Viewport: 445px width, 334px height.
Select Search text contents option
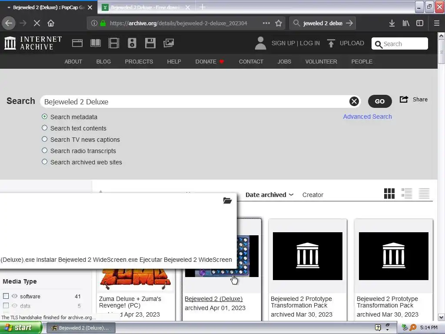pos(45,128)
